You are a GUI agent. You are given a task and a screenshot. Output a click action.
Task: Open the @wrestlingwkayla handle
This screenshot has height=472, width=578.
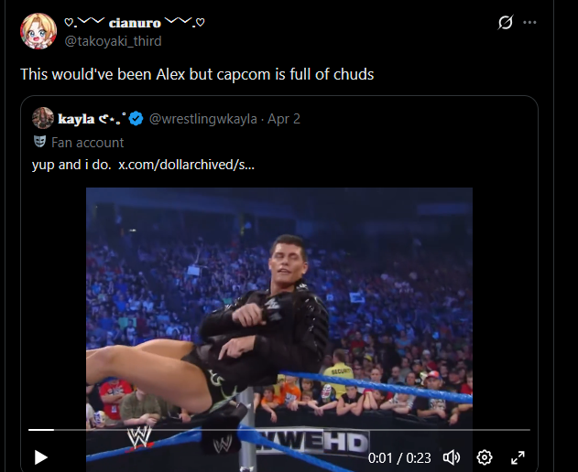pyautogui.click(x=202, y=119)
